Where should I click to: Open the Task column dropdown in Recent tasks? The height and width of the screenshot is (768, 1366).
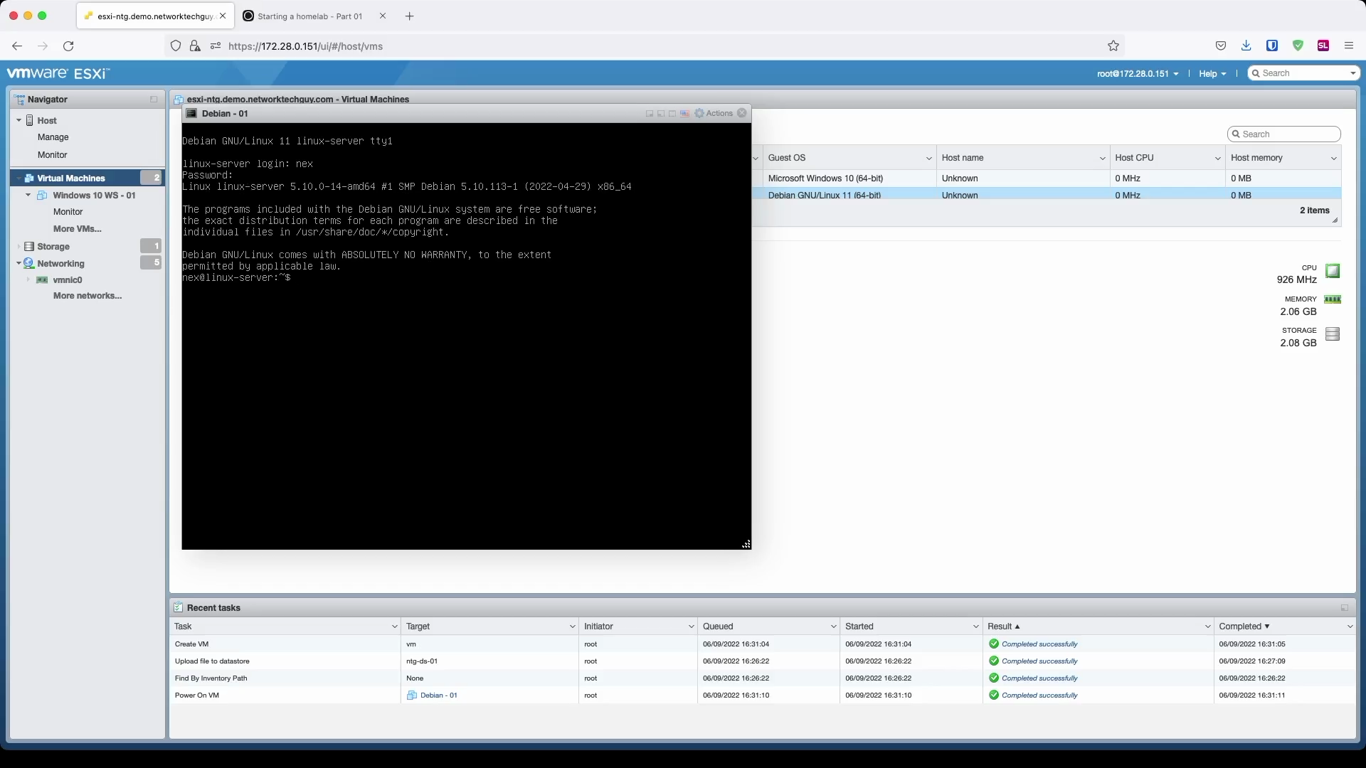tap(394, 626)
